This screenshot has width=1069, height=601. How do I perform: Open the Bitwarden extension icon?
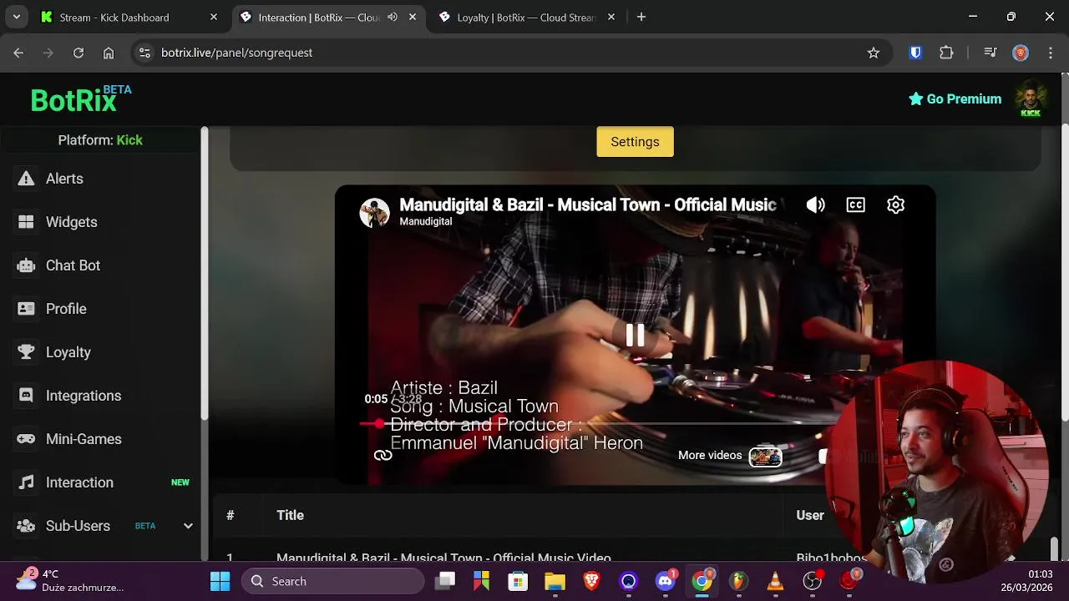coord(915,53)
